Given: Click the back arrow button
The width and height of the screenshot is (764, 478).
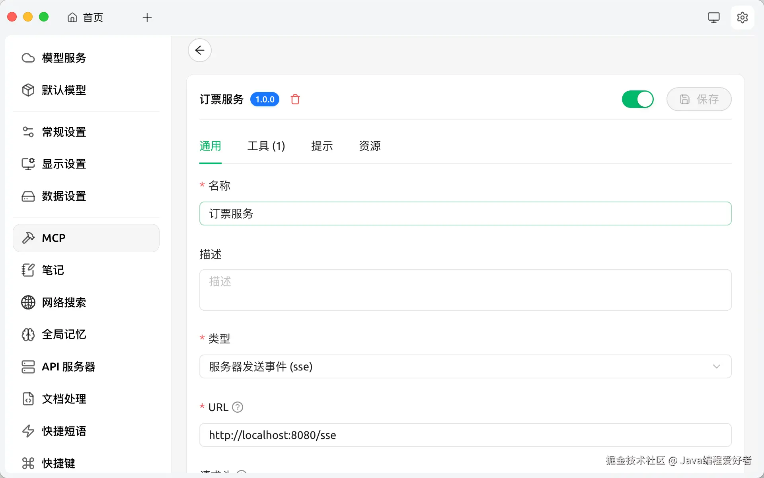Looking at the screenshot, I should point(200,50).
